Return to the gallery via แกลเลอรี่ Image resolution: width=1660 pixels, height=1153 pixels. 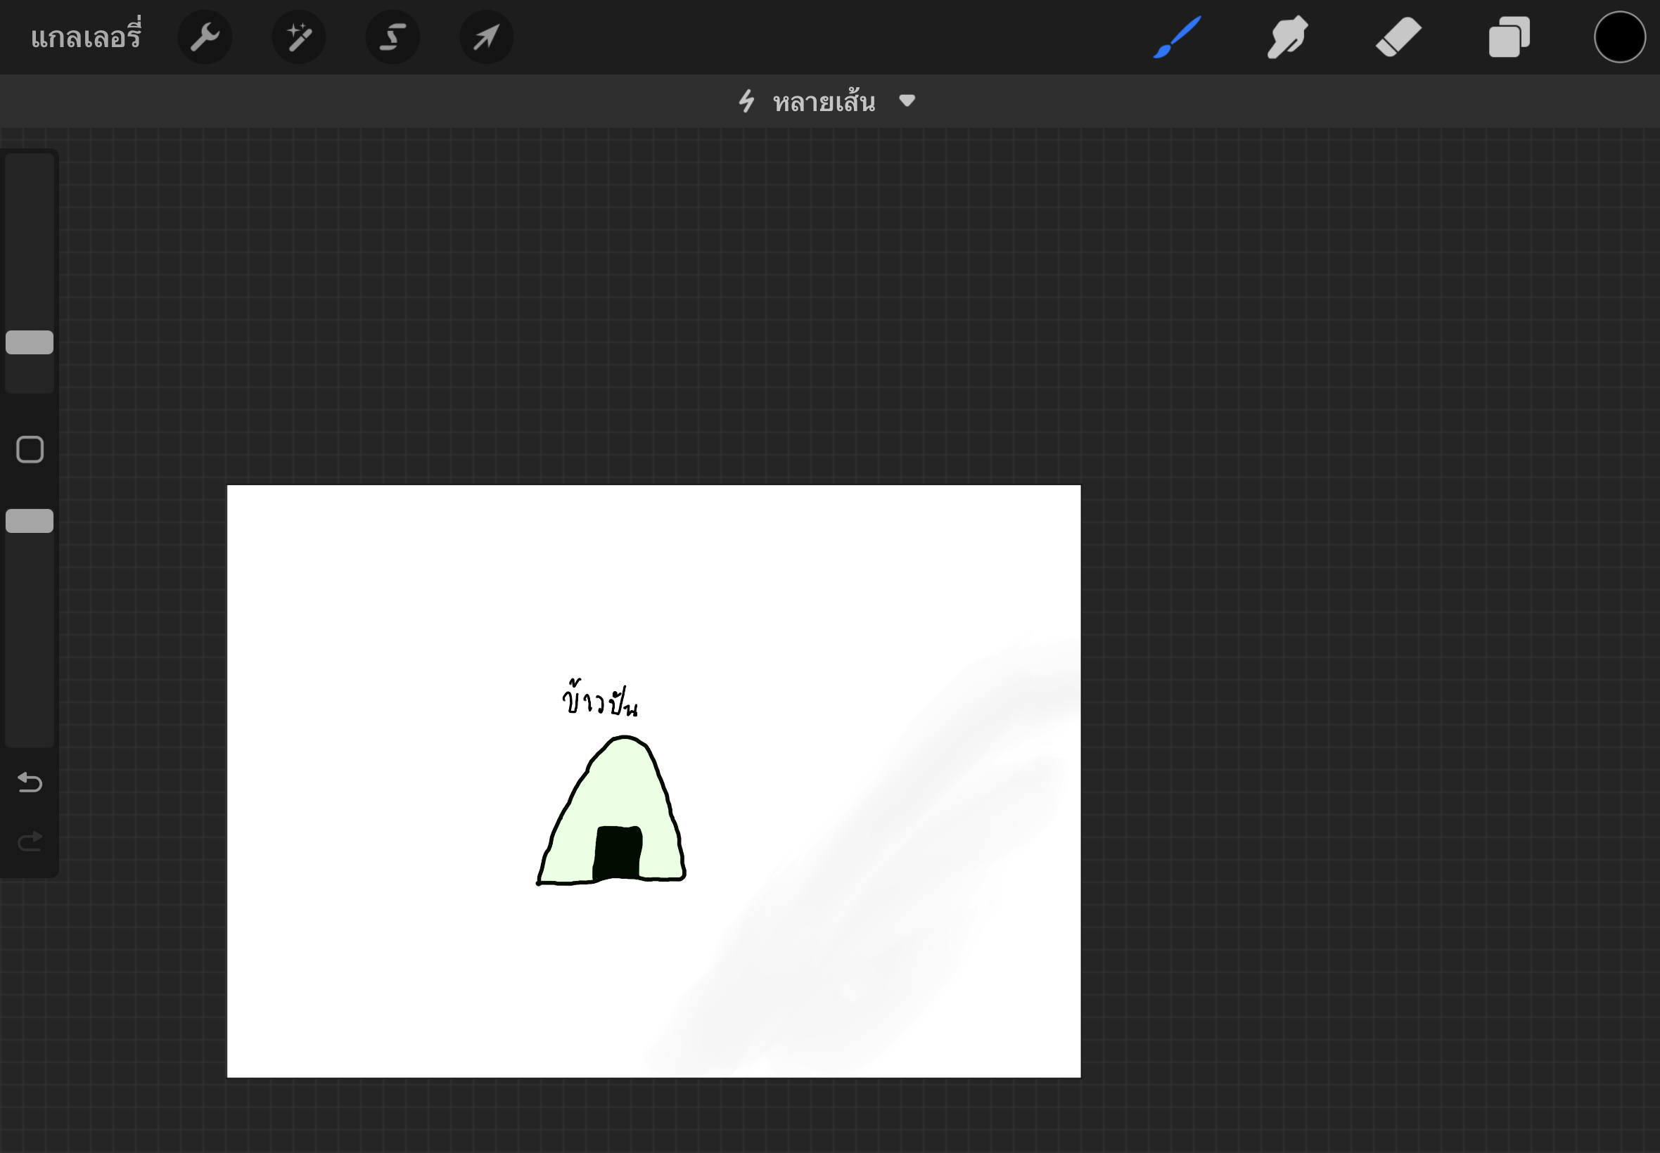tap(86, 37)
